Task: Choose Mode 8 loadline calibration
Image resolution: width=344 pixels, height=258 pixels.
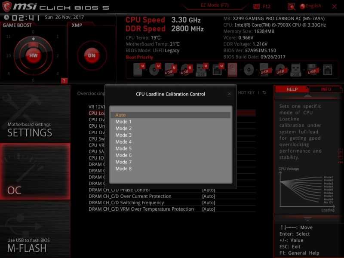Action: [170, 169]
